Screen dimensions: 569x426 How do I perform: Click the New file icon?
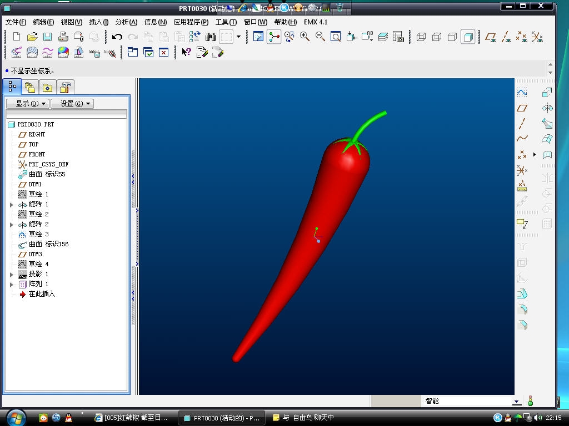[17, 37]
